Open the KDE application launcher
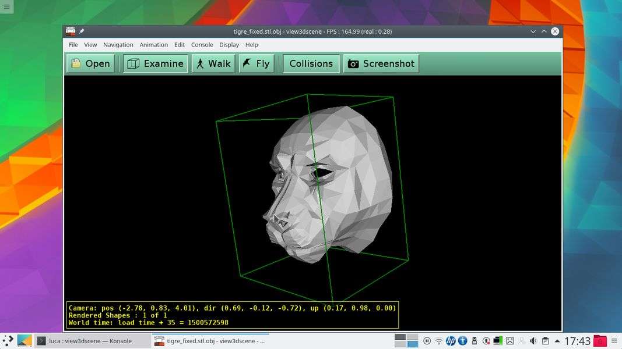Screen dimensions: 622x349 8,341
